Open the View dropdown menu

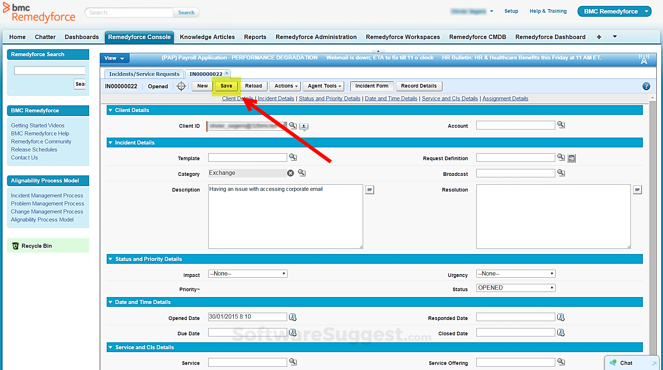point(114,58)
